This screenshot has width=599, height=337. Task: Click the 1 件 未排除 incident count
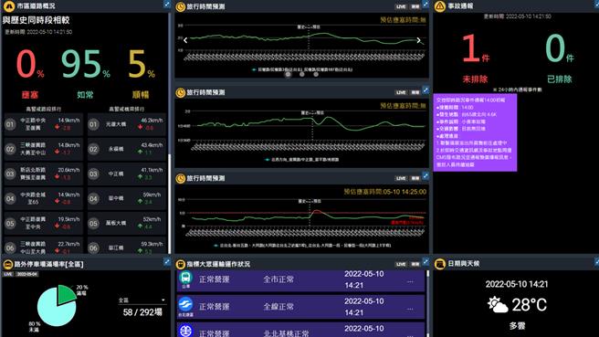click(475, 58)
